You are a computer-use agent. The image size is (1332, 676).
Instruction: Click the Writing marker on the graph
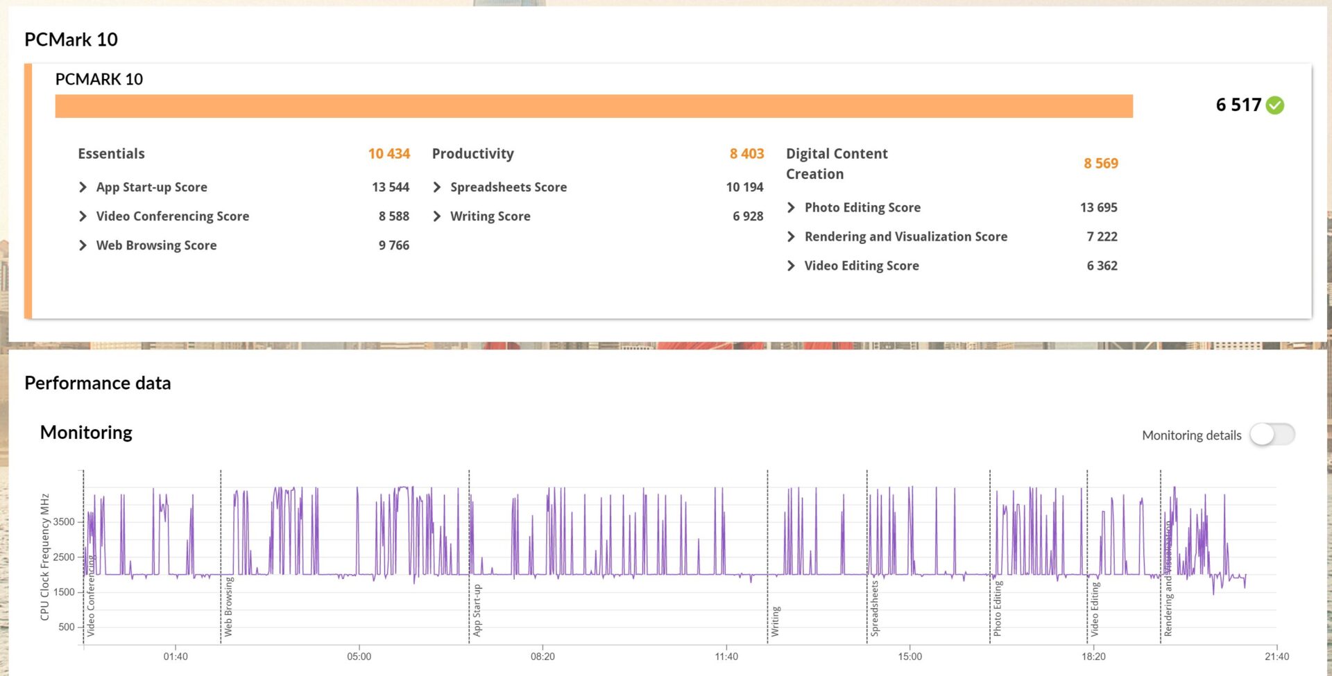[x=775, y=621]
